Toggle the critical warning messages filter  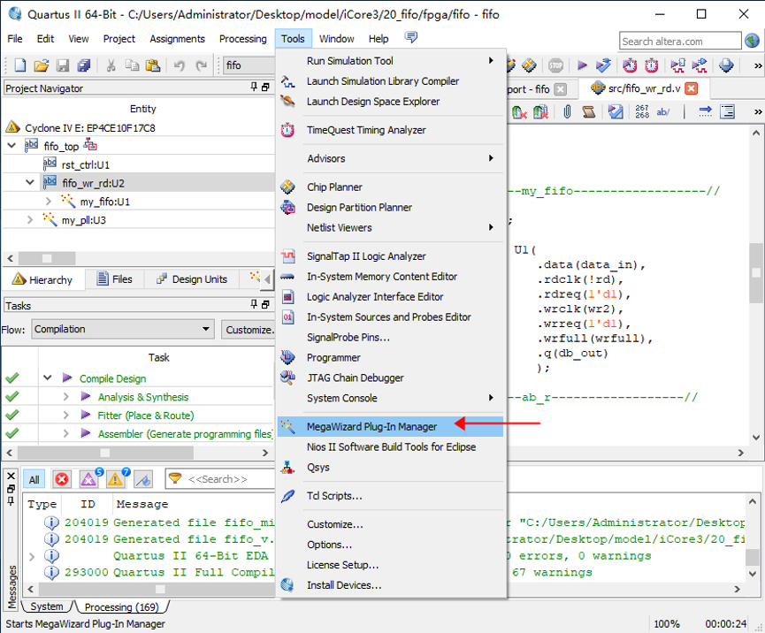[x=89, y=479]
